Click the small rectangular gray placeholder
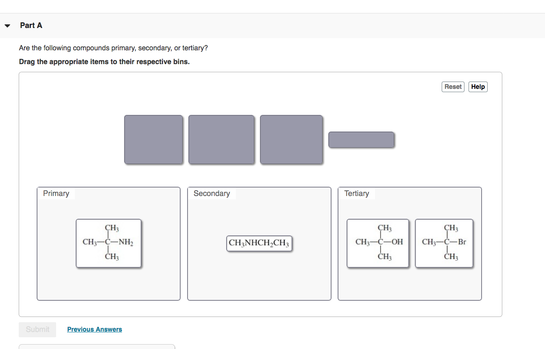 (361, 139)
